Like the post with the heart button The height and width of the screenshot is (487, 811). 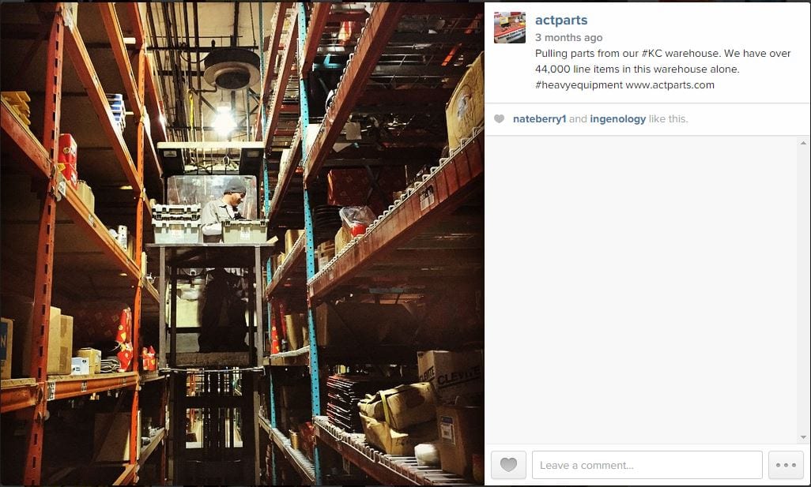click(508, 465)
